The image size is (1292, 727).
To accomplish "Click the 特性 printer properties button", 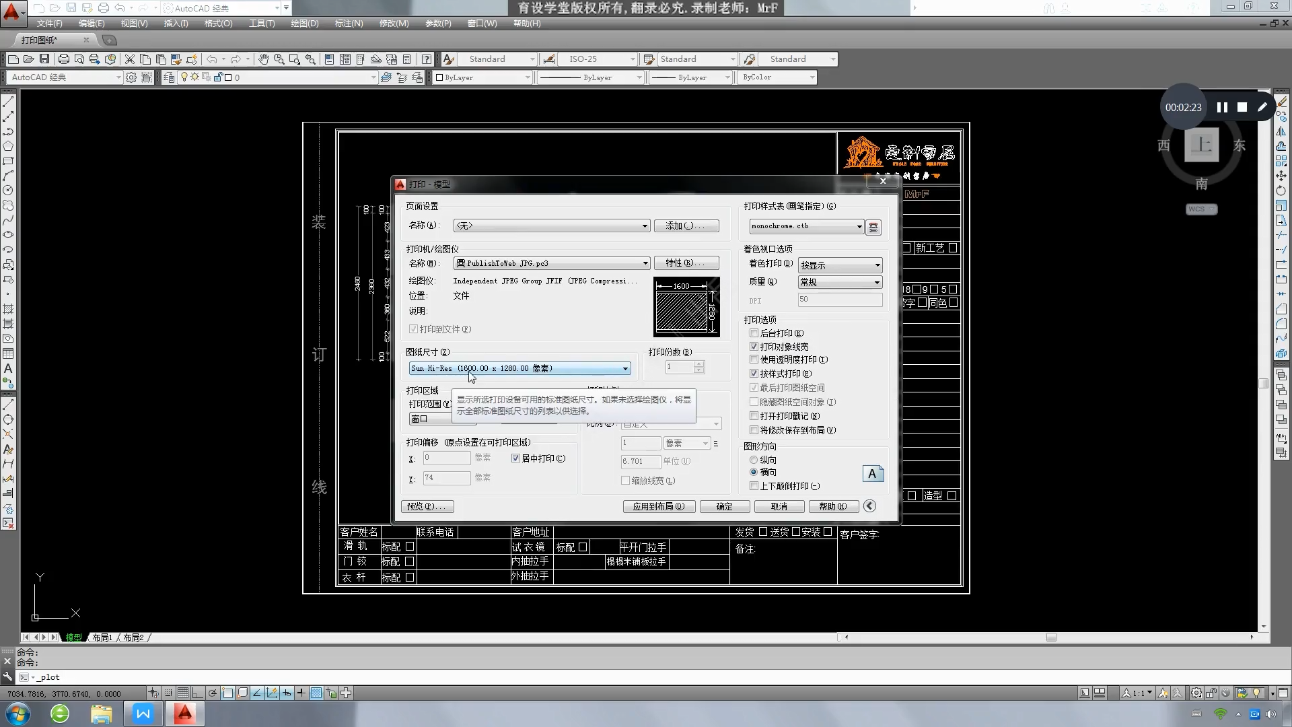I will pyautogui.click(x=686, y=263).
